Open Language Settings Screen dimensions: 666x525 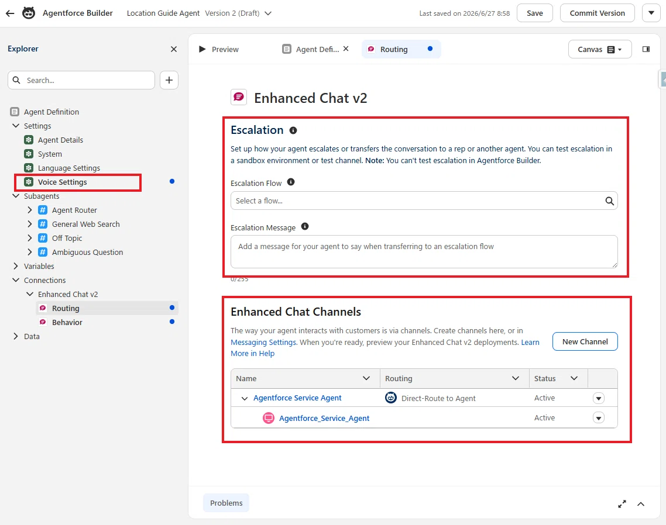69,168
